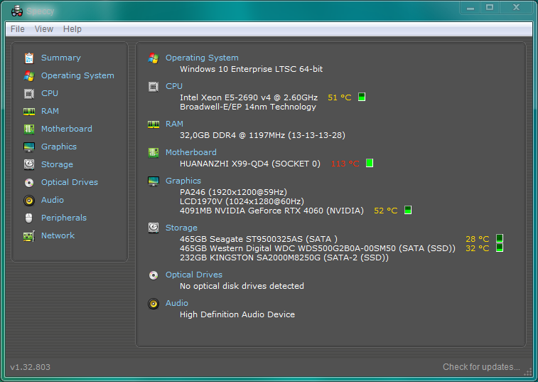The height and width of the screenshot is (382, 538).
Task: Select Peripherals in the sidebar
Action: [x=64, y=218]
